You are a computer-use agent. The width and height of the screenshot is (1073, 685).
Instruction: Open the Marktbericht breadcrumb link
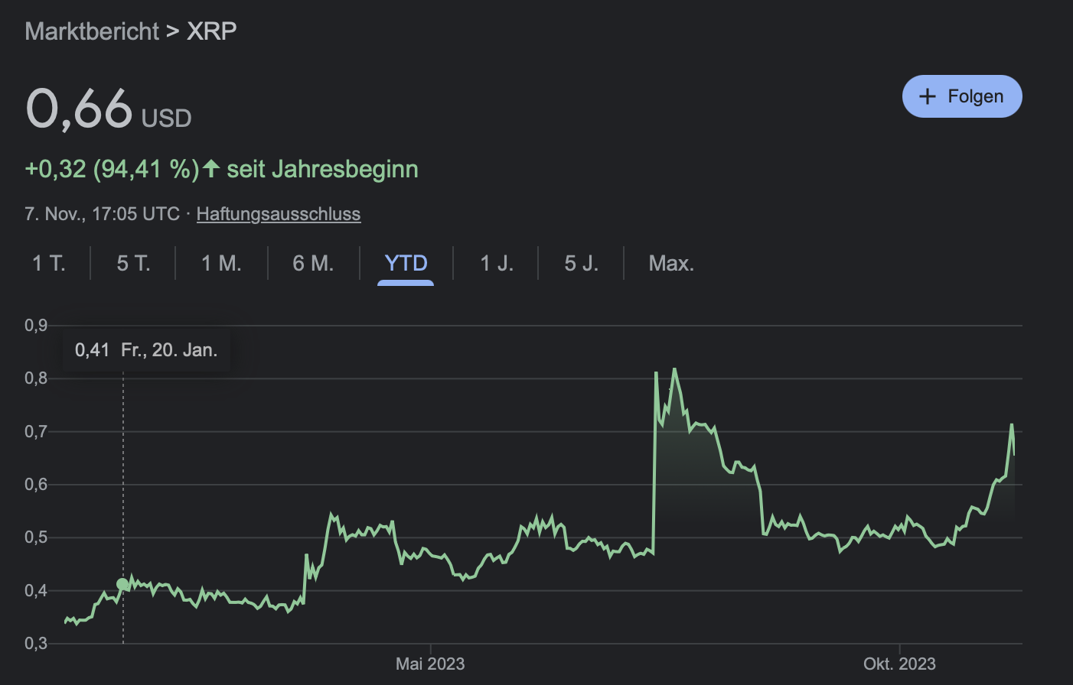[92, 31]
